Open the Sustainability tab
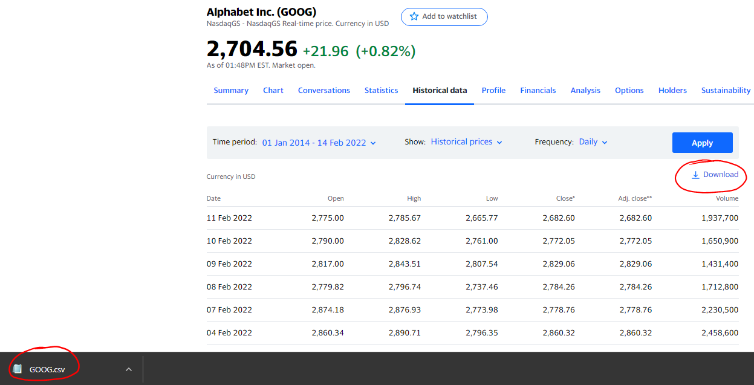 point(726,91)
